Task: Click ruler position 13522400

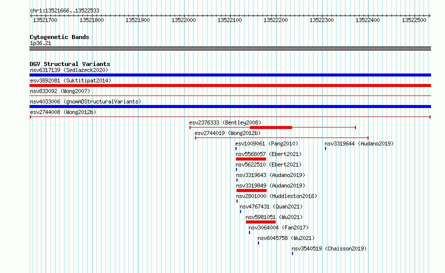Action: tap(367, 20)
